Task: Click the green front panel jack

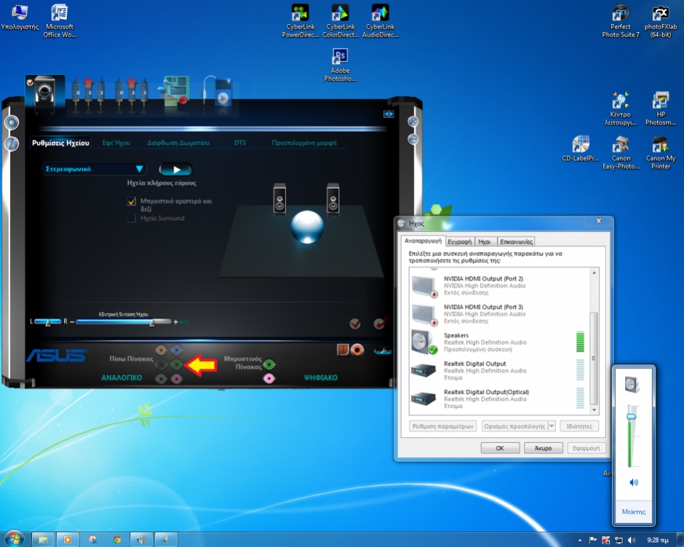Action: coord(269,364)
